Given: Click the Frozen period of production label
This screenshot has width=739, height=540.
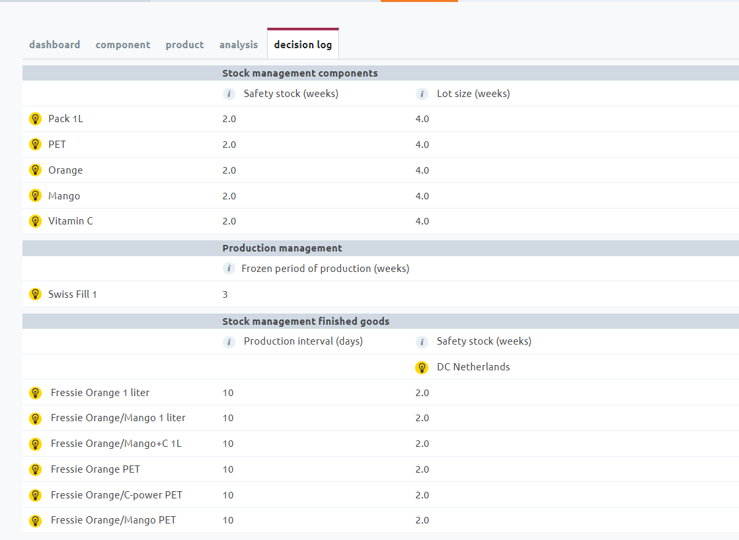Looking at the screenshot, I should 325,269.
